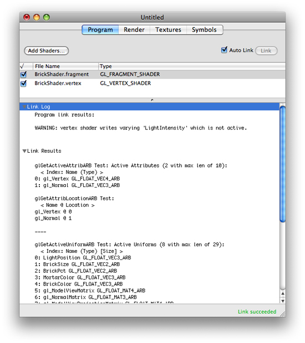The width and height of the screenshot is (305, 343).
Task: Click the glGetActiveUniformARB Test line
Action: pyautogui.click(x=130, y=245)
